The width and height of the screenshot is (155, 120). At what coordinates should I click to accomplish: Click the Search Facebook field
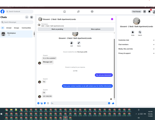pos(20,11)
